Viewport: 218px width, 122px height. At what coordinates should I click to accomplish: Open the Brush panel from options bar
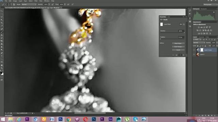(x=14, y=4)
